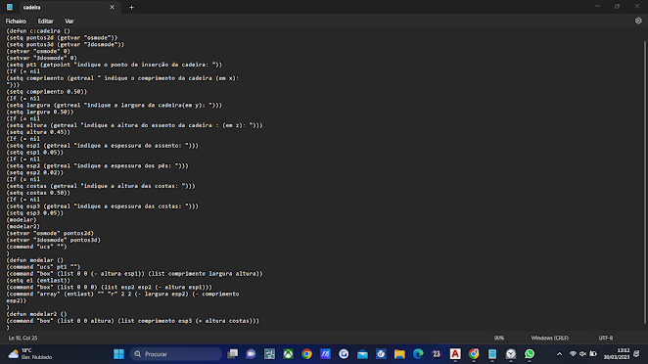Add a new Notepad tab
The height and width of the screenshot is (364, 648).
click(x=131, y=7)
